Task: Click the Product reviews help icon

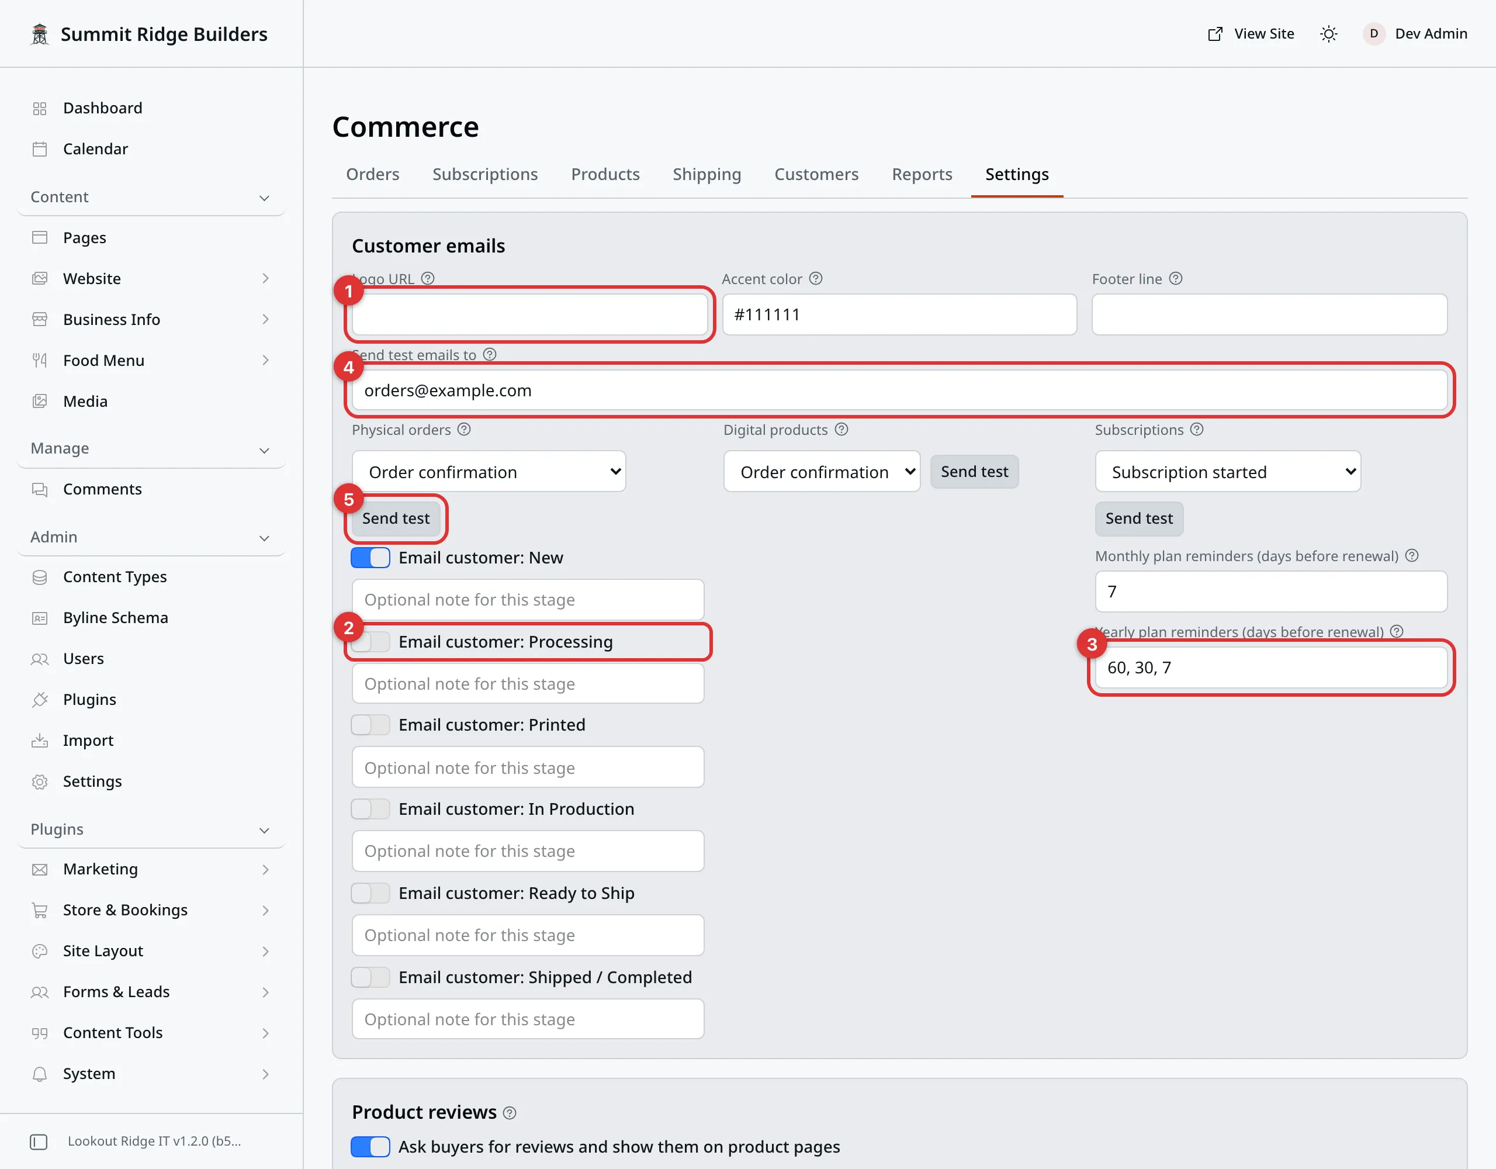Action: point(509,1113)
